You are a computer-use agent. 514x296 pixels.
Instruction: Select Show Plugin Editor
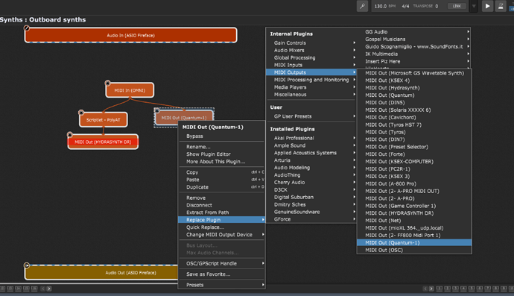(x=221, y=154)
